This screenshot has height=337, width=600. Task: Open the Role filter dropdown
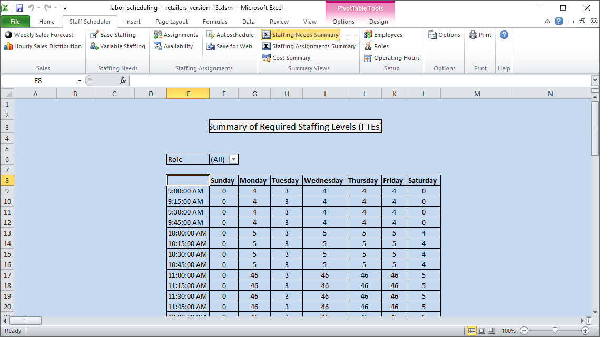(x=233, y=159)
